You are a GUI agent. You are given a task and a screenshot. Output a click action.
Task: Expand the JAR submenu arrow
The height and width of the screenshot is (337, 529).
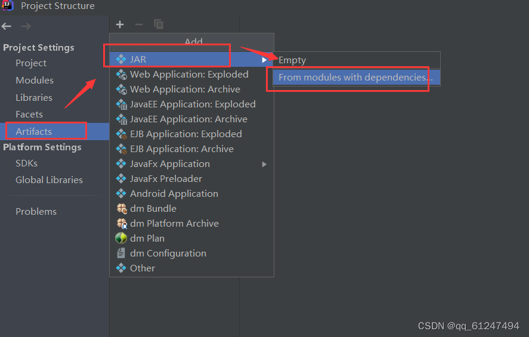(x=264, y=60)
